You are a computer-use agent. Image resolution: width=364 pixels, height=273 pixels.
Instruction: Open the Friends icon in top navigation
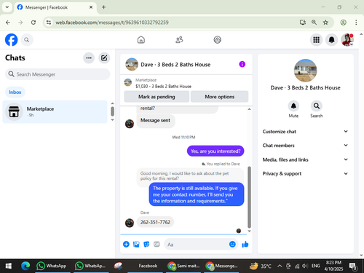coord(179,40)
